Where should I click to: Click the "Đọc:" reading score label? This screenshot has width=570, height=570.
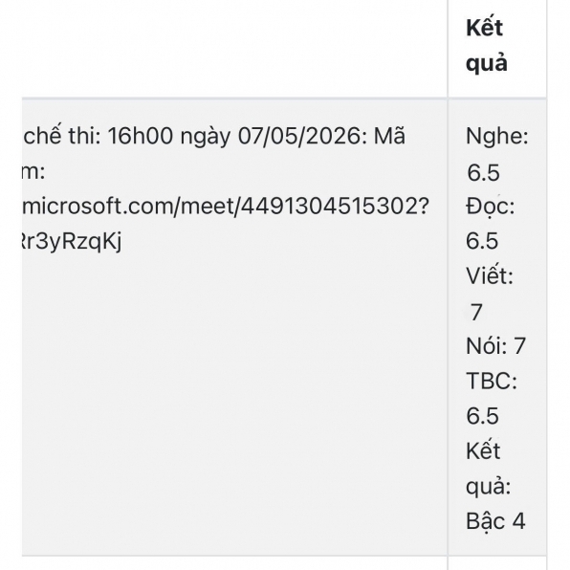pyautogui.click(x=490, y=207)
